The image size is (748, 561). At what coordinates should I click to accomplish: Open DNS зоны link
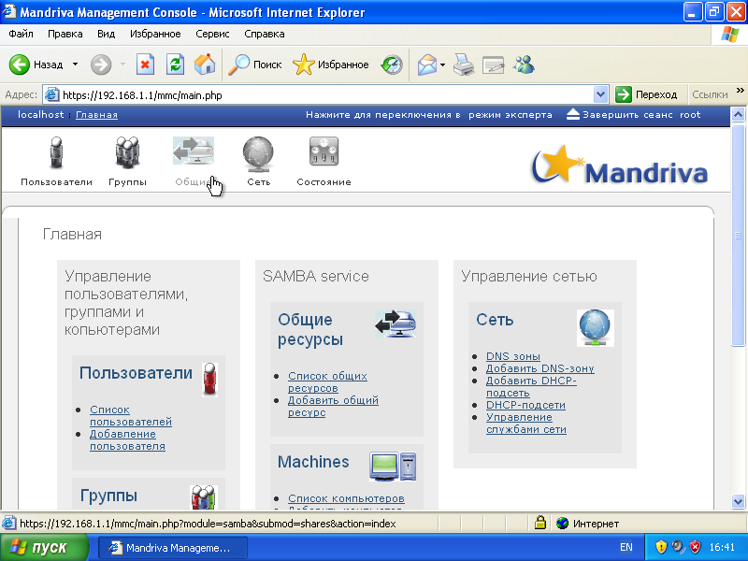coord(512,356)
